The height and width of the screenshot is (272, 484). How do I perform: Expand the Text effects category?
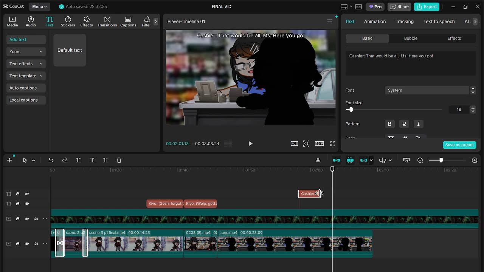[26, 64]
